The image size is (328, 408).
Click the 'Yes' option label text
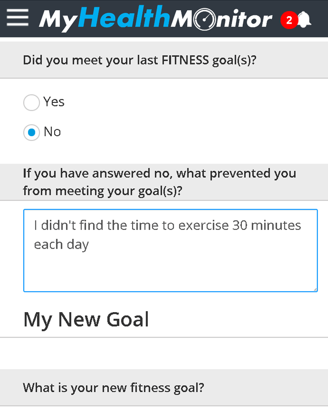coord(54,102)
